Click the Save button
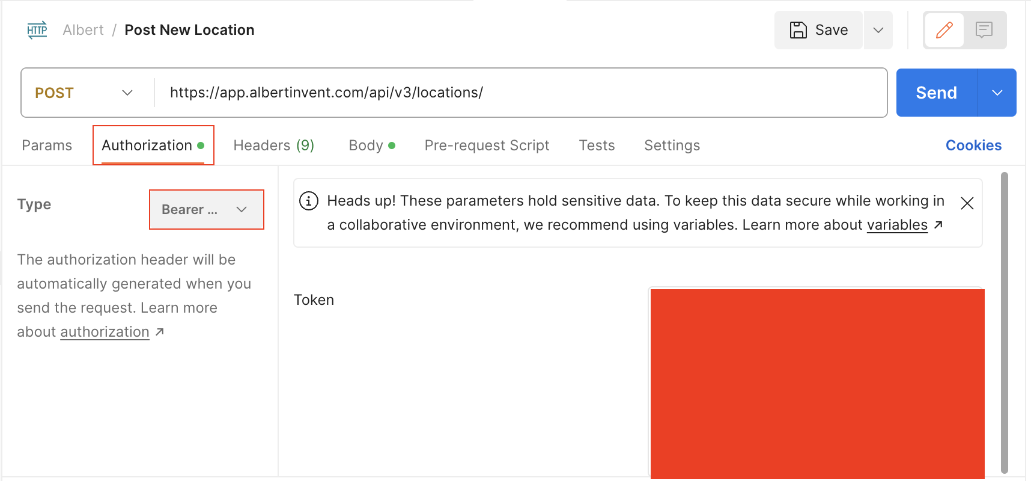The width and height of the screenshot is (1031, 481). (x=818, y=30)
